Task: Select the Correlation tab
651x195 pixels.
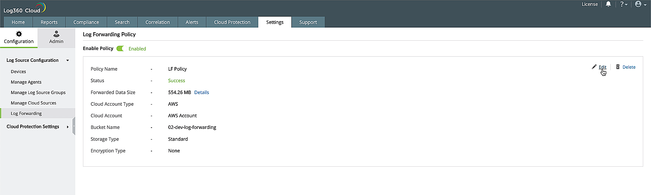Action: [158, 22]
